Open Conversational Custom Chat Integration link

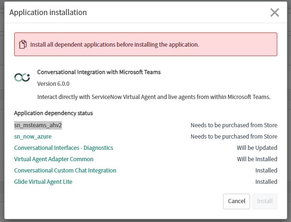point(65,171)
